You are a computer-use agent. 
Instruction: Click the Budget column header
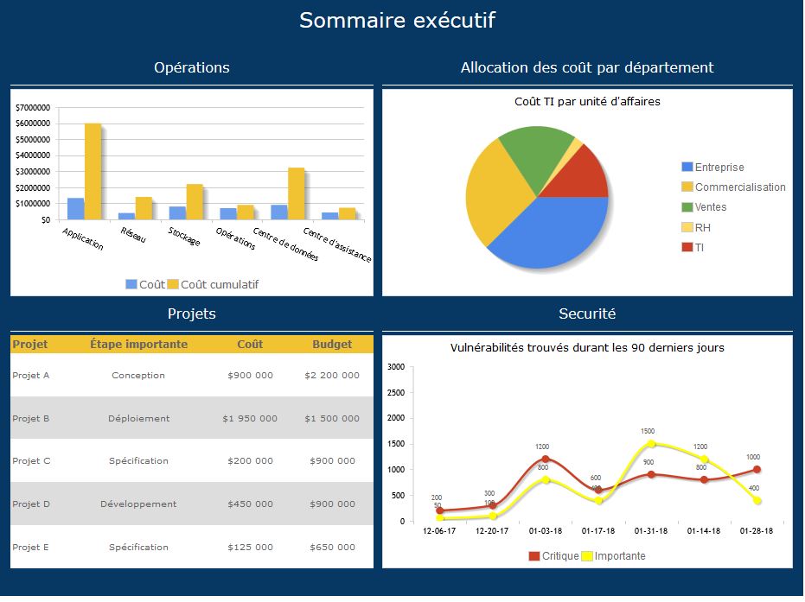[332, 344]
